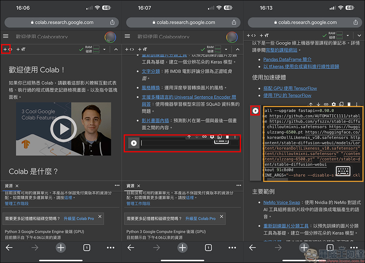Click 升級至 Colab Pro in left phone
Viewport: 365px width, 263px height.
79,219
